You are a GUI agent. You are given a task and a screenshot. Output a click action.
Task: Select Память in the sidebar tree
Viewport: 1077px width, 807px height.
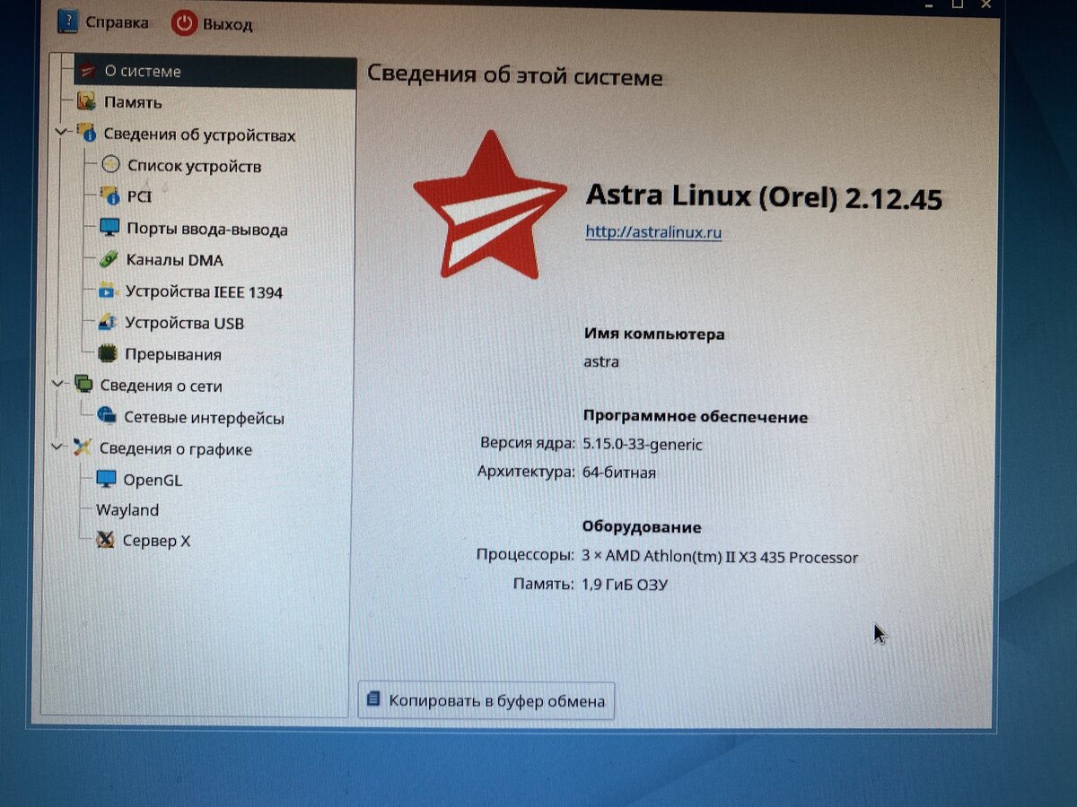(x=133, y=102)
